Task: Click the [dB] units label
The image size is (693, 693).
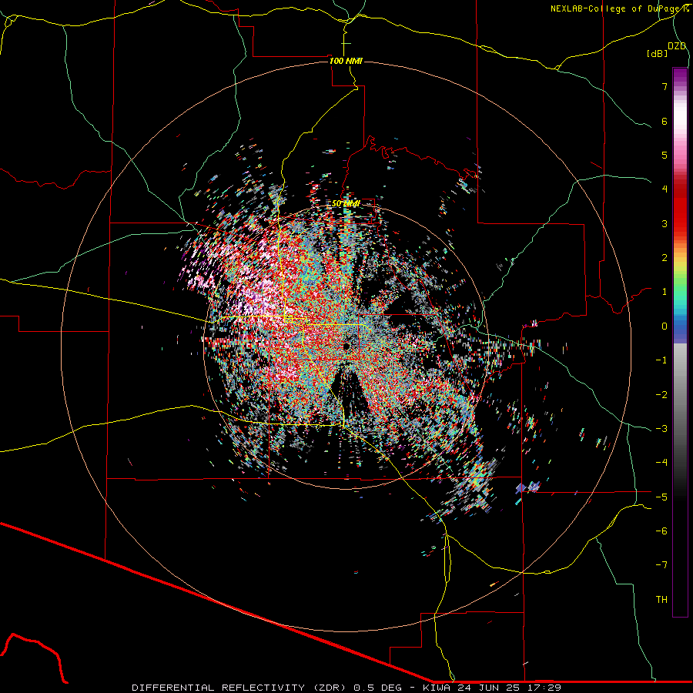Action: coord(658,53)
